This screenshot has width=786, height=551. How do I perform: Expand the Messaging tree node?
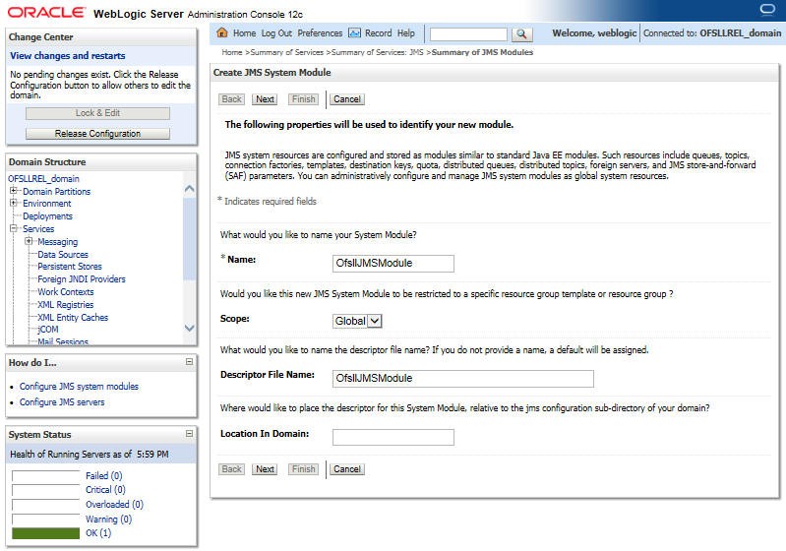point(29,241)
